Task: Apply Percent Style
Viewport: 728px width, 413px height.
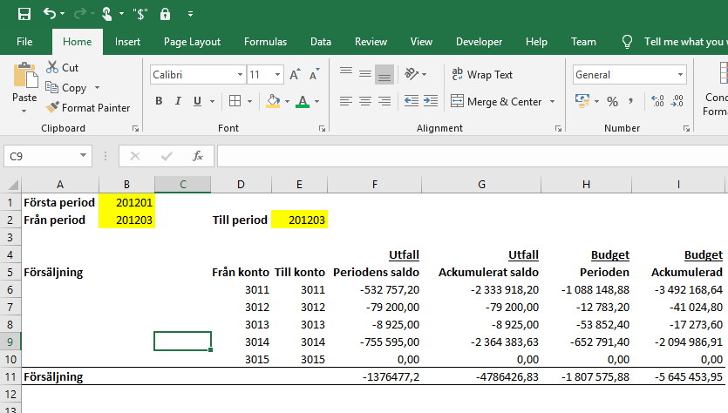Action: 612,101
